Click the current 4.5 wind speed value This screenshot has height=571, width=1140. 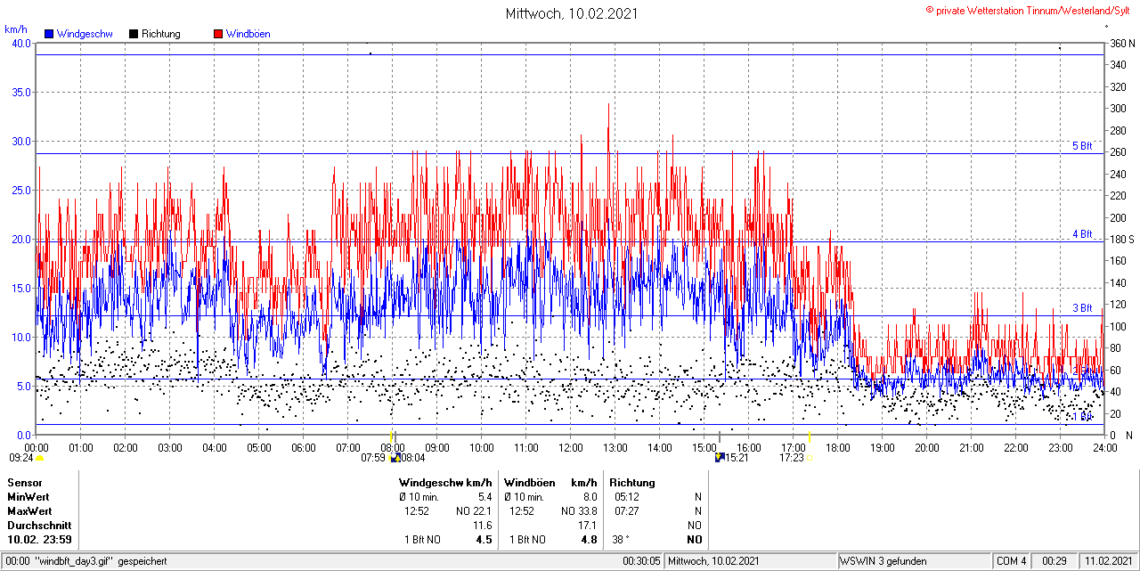[484, 539]
